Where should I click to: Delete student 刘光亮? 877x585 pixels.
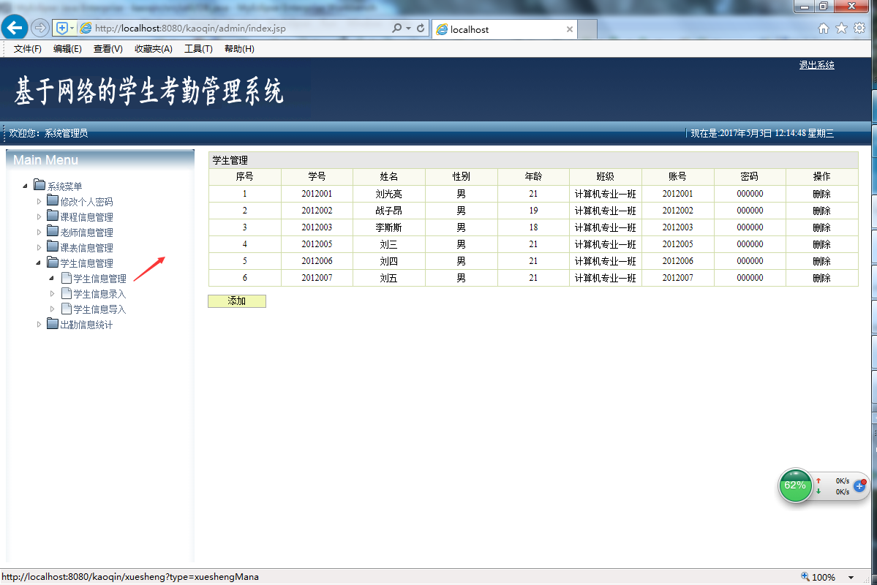pos(821,194)
